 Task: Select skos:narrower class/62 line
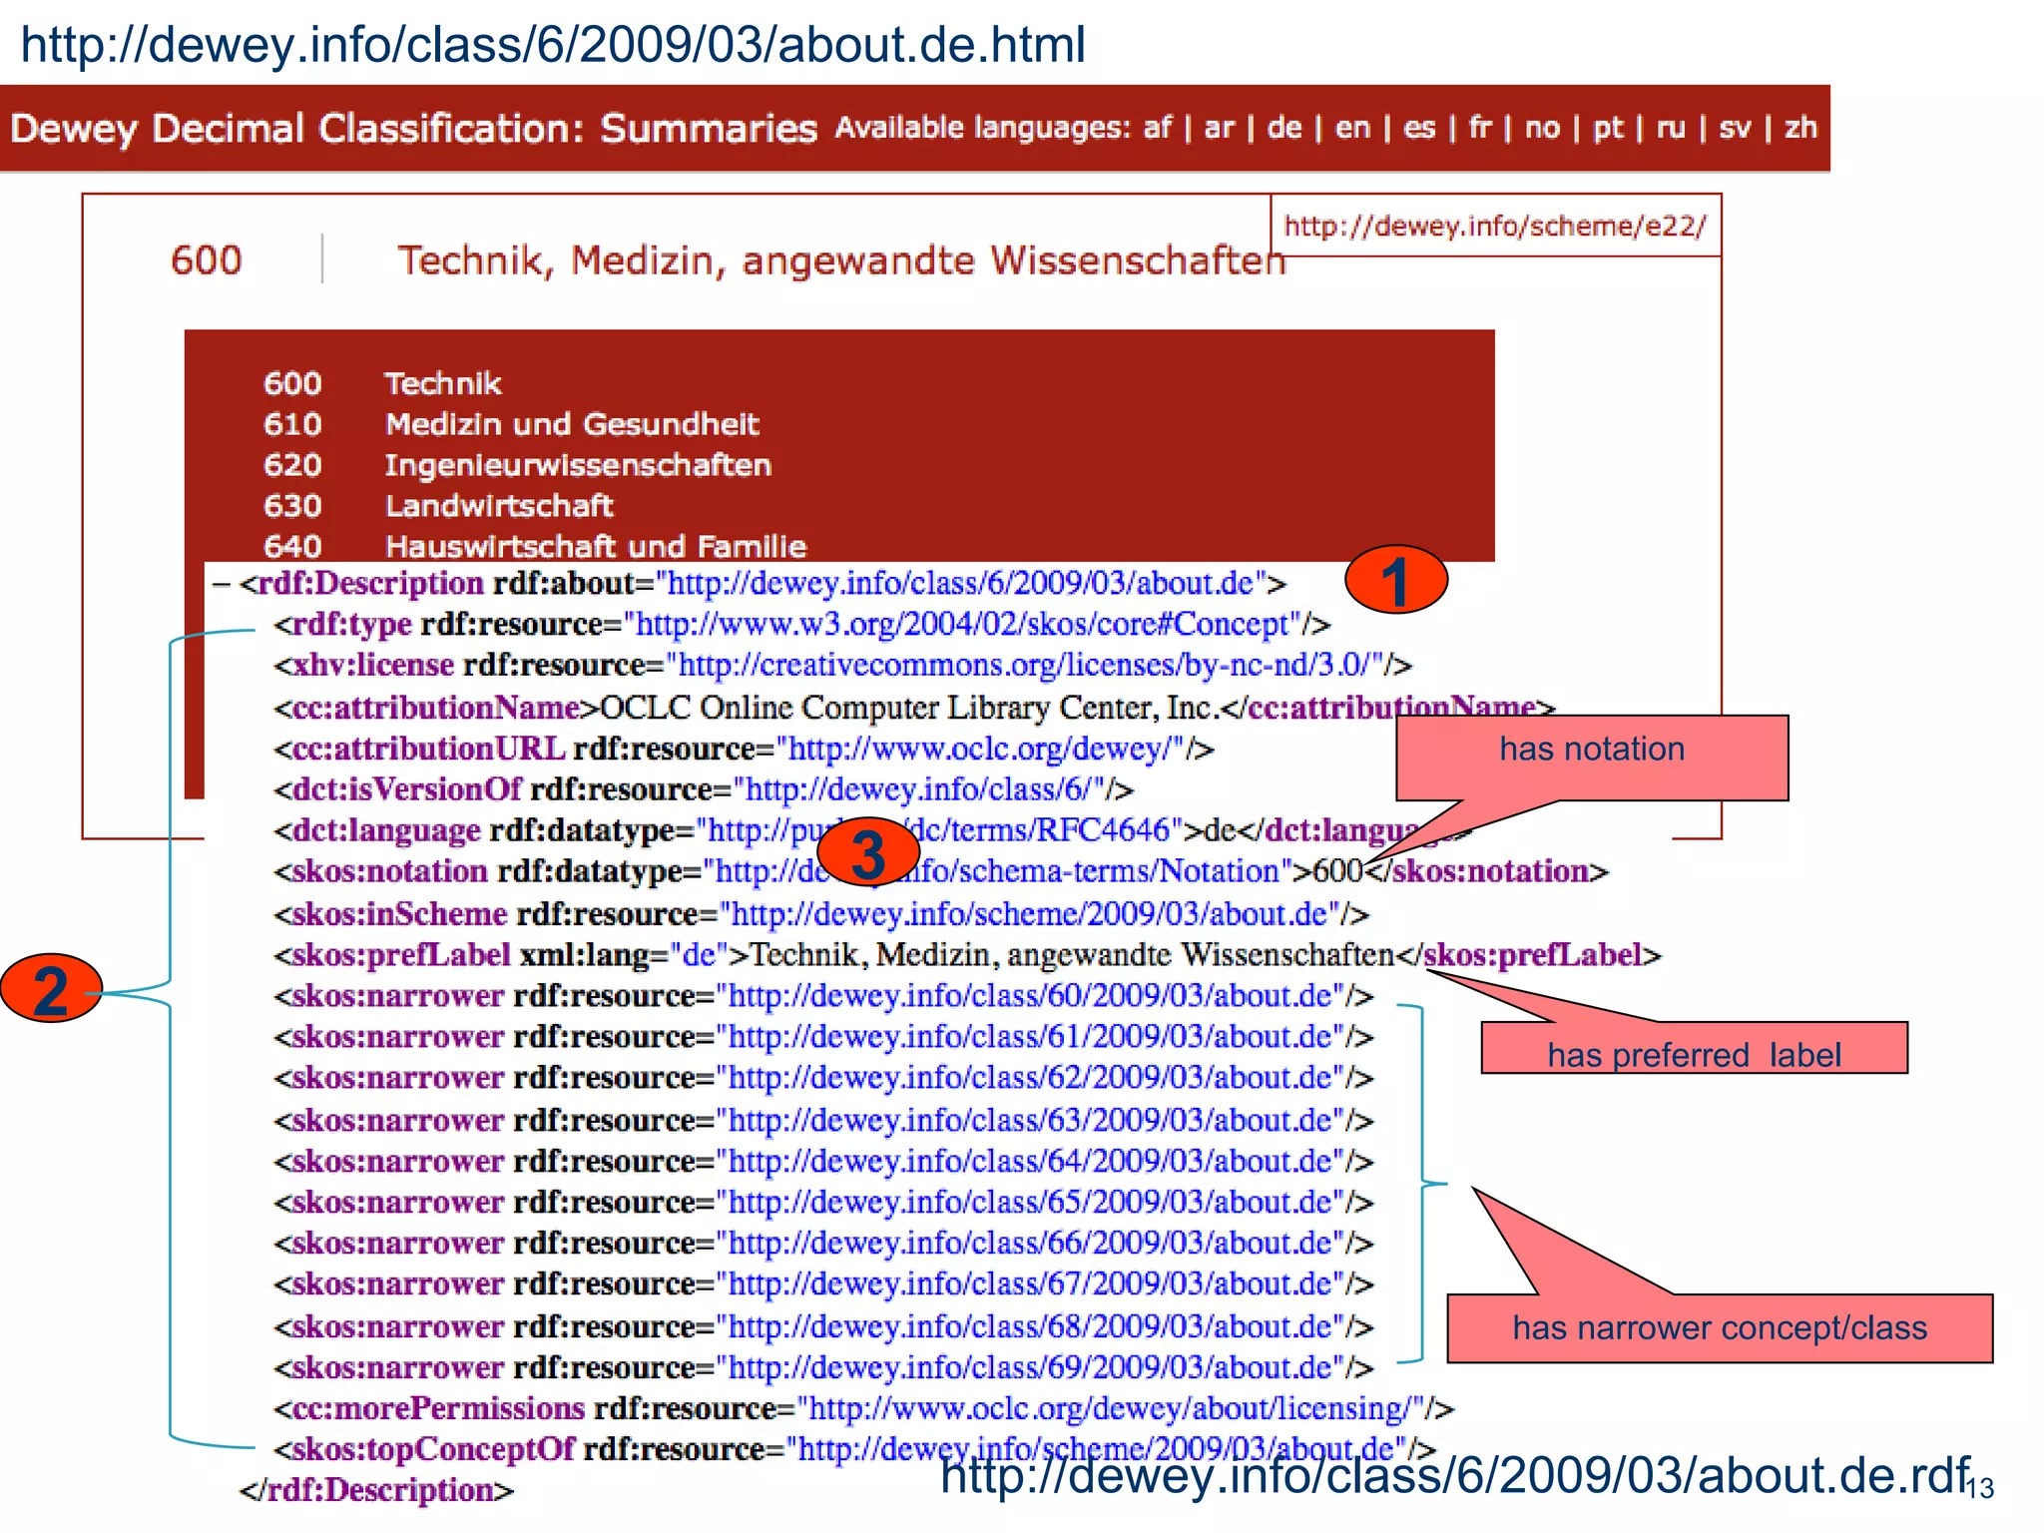coord(824,1079)
